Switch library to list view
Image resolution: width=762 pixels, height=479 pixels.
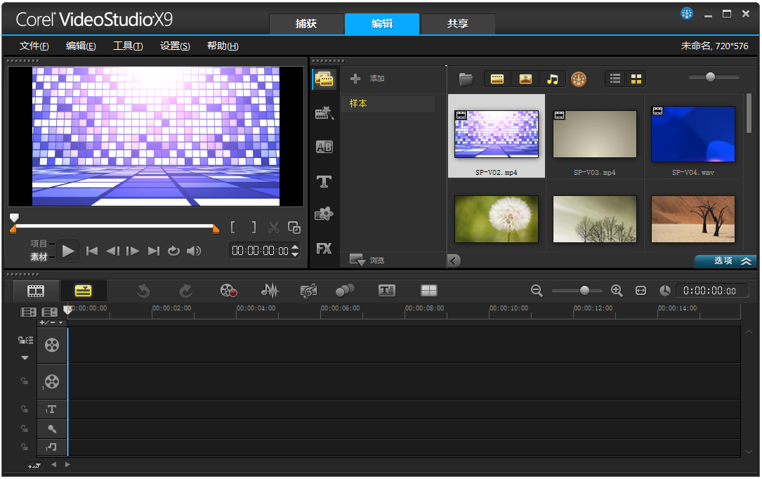click(x=615, y=79)
